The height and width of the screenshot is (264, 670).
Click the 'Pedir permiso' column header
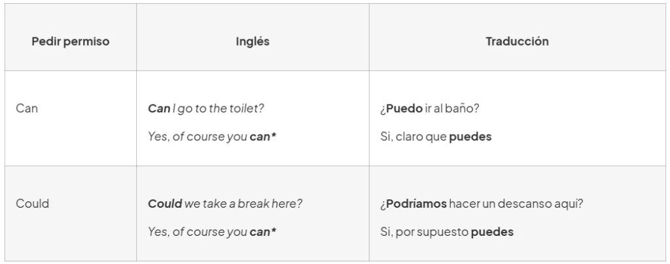[71, 41]
